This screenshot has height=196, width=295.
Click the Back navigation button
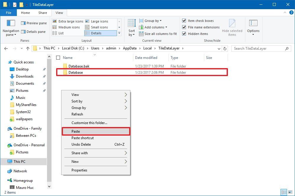coord(7,48)
